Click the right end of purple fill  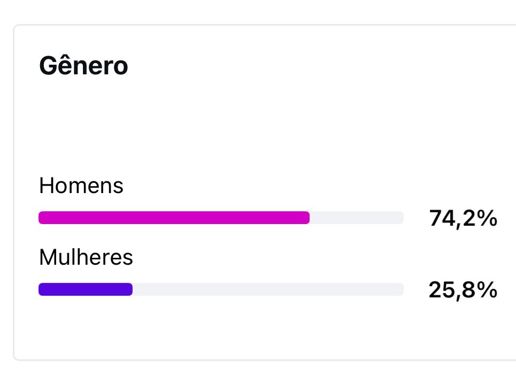coord(129,289)
